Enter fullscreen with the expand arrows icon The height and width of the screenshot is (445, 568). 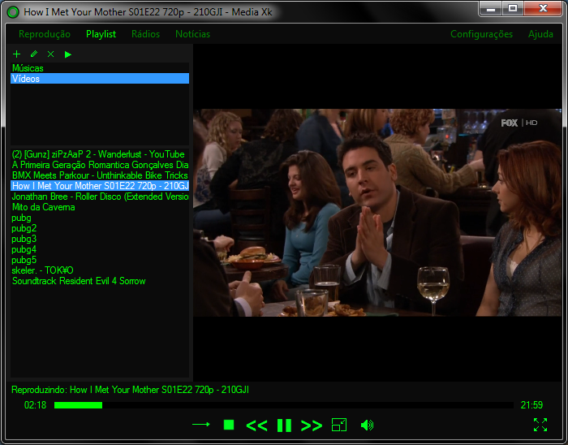(540, 425)
